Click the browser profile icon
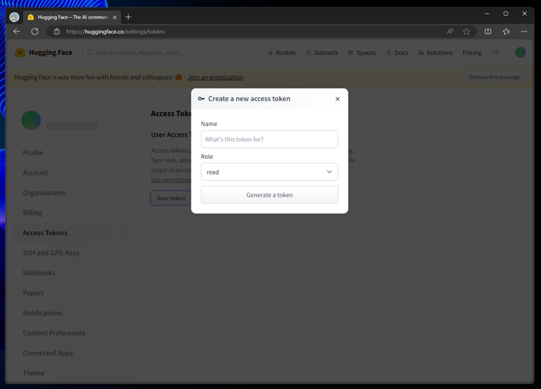Viewport: 541px width, 389px height. click(x=14, y=17)
